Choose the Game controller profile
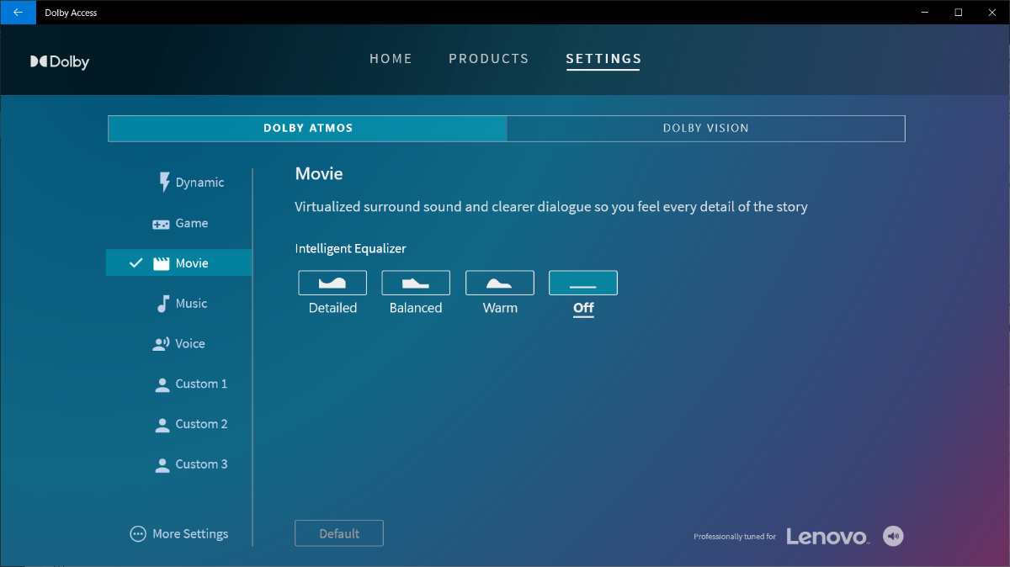The height and width of the screenshot is (567, 1010). (161, 224)
